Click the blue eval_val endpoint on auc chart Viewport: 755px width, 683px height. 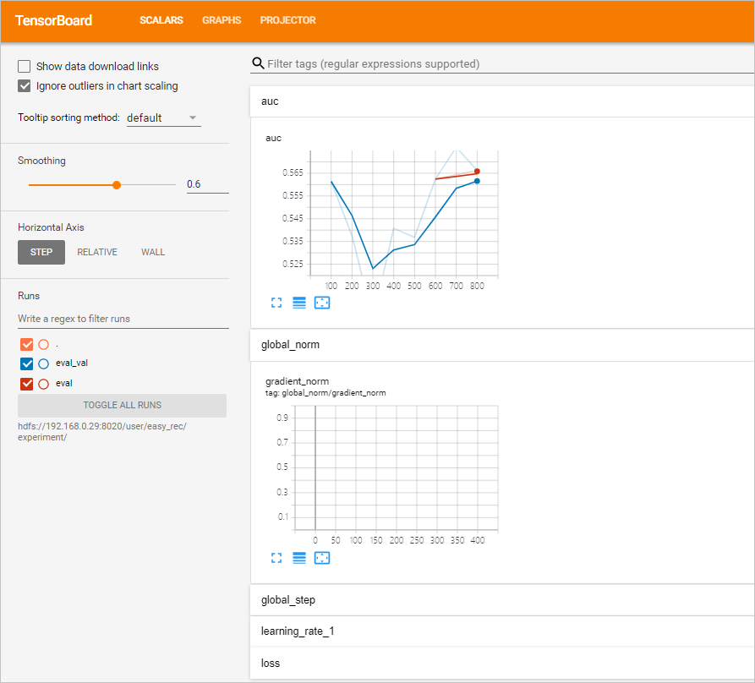tap(477, 181)
